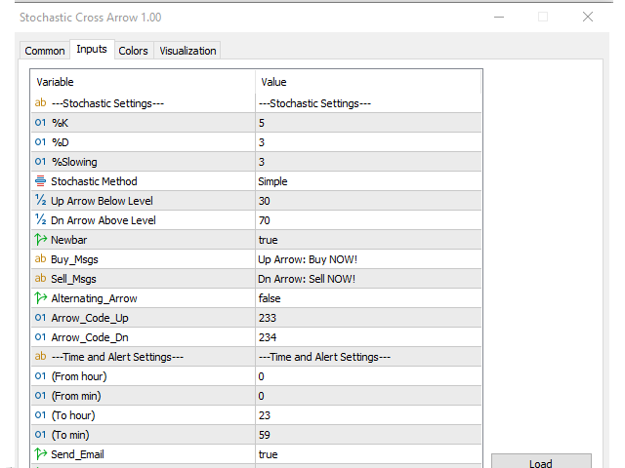Image resolution: width=625 pixels, height=468 pixels.
Task: Select the Sell_Msgs variable name
Action: [74, 279]
